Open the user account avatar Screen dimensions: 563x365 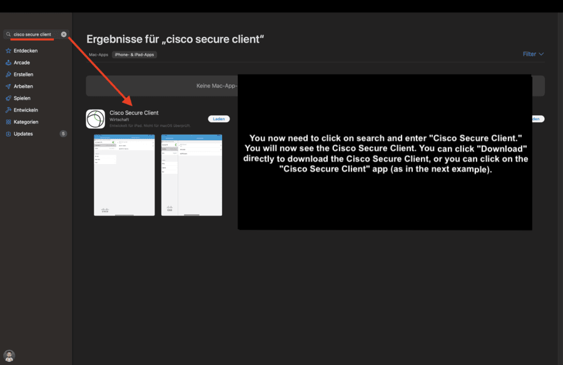(x=9, y=356)
